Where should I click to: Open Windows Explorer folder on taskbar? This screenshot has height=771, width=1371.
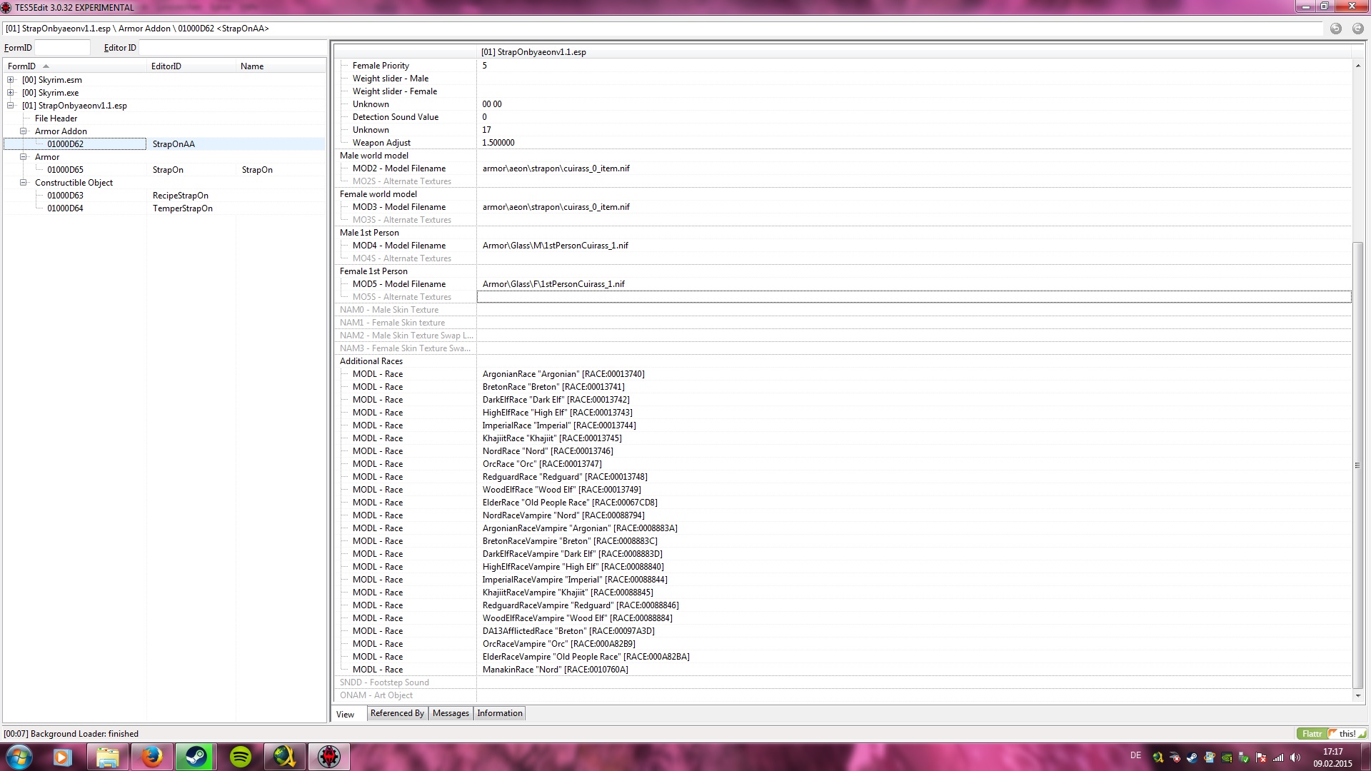click(107, 757)
